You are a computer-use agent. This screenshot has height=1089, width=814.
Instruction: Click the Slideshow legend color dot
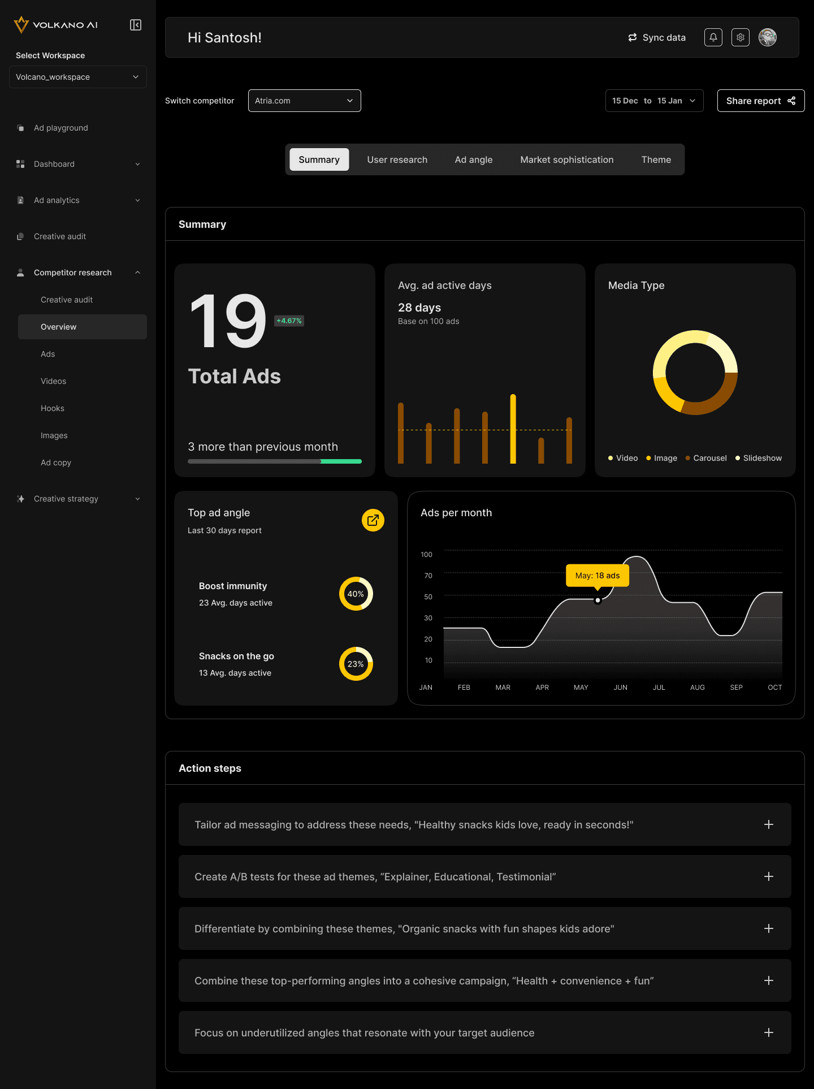pos(738,458)
